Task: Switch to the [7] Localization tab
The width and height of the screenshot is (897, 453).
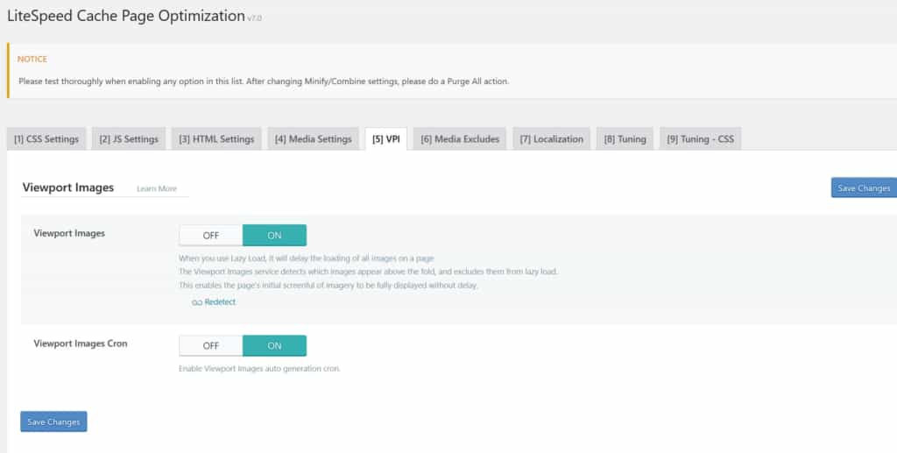Action: pos(552,139)
